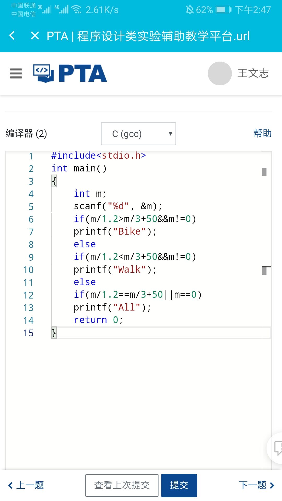Screen dimensions: 282x501
Task: Tap the username 王文志
Action: (x=253, y=73)
